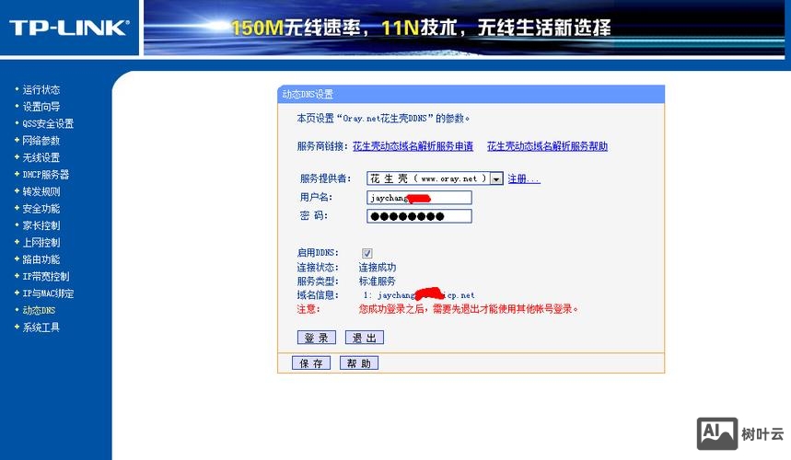
Task: Click the 注册... link
Action: 524,178
